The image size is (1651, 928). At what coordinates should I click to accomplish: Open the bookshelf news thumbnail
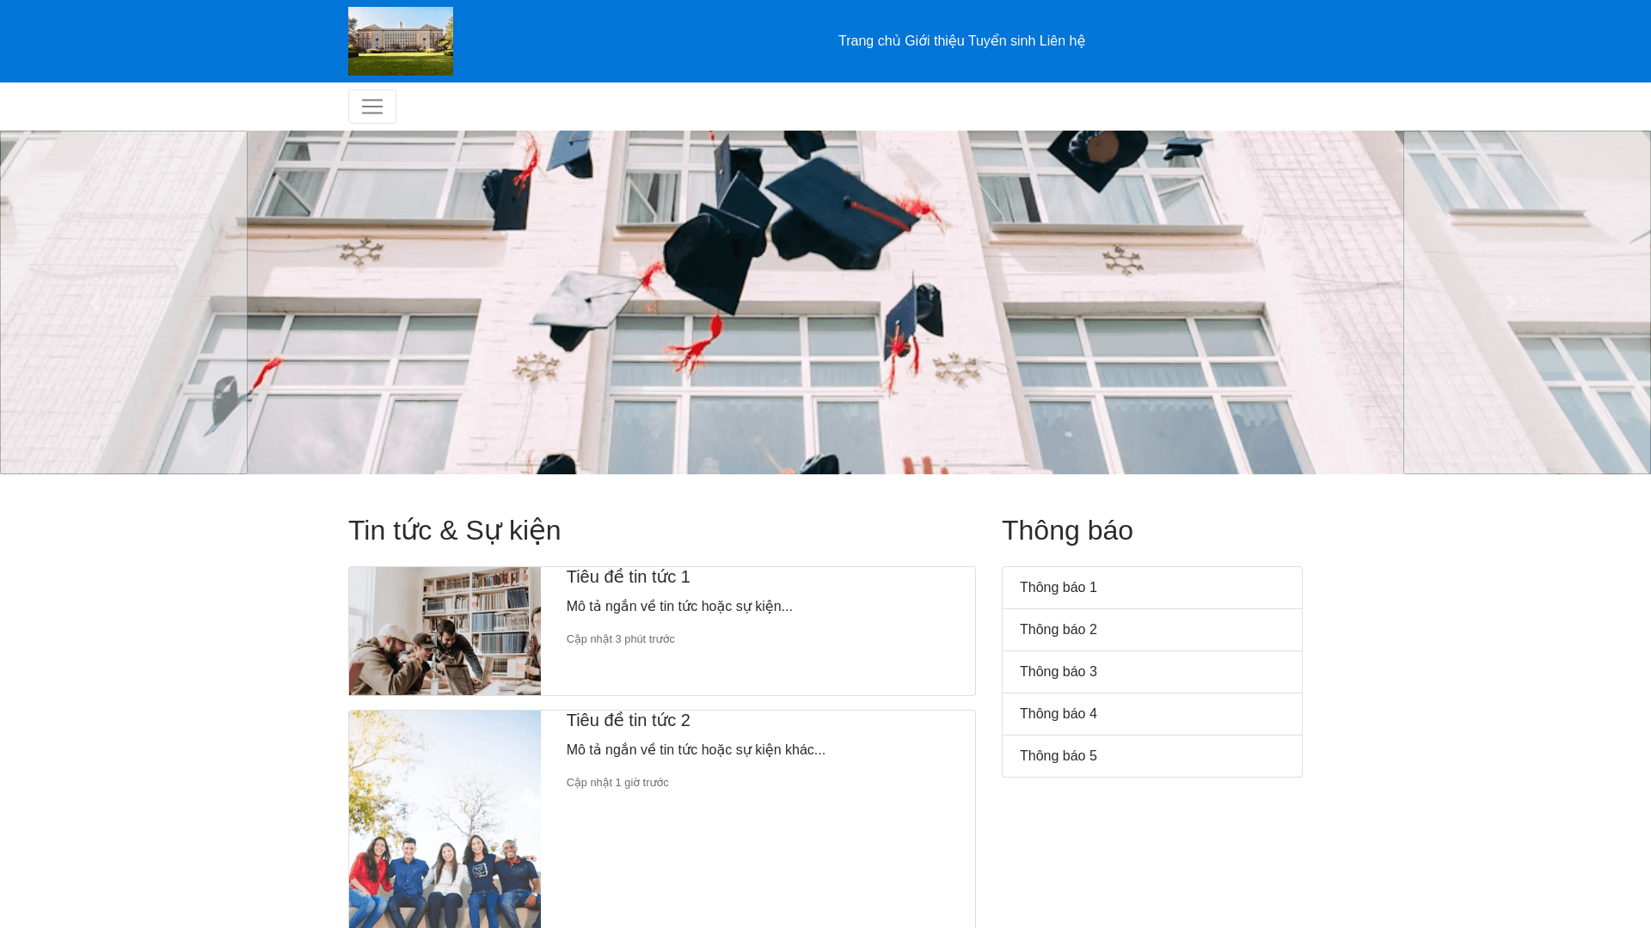click(x=445, y=631)
